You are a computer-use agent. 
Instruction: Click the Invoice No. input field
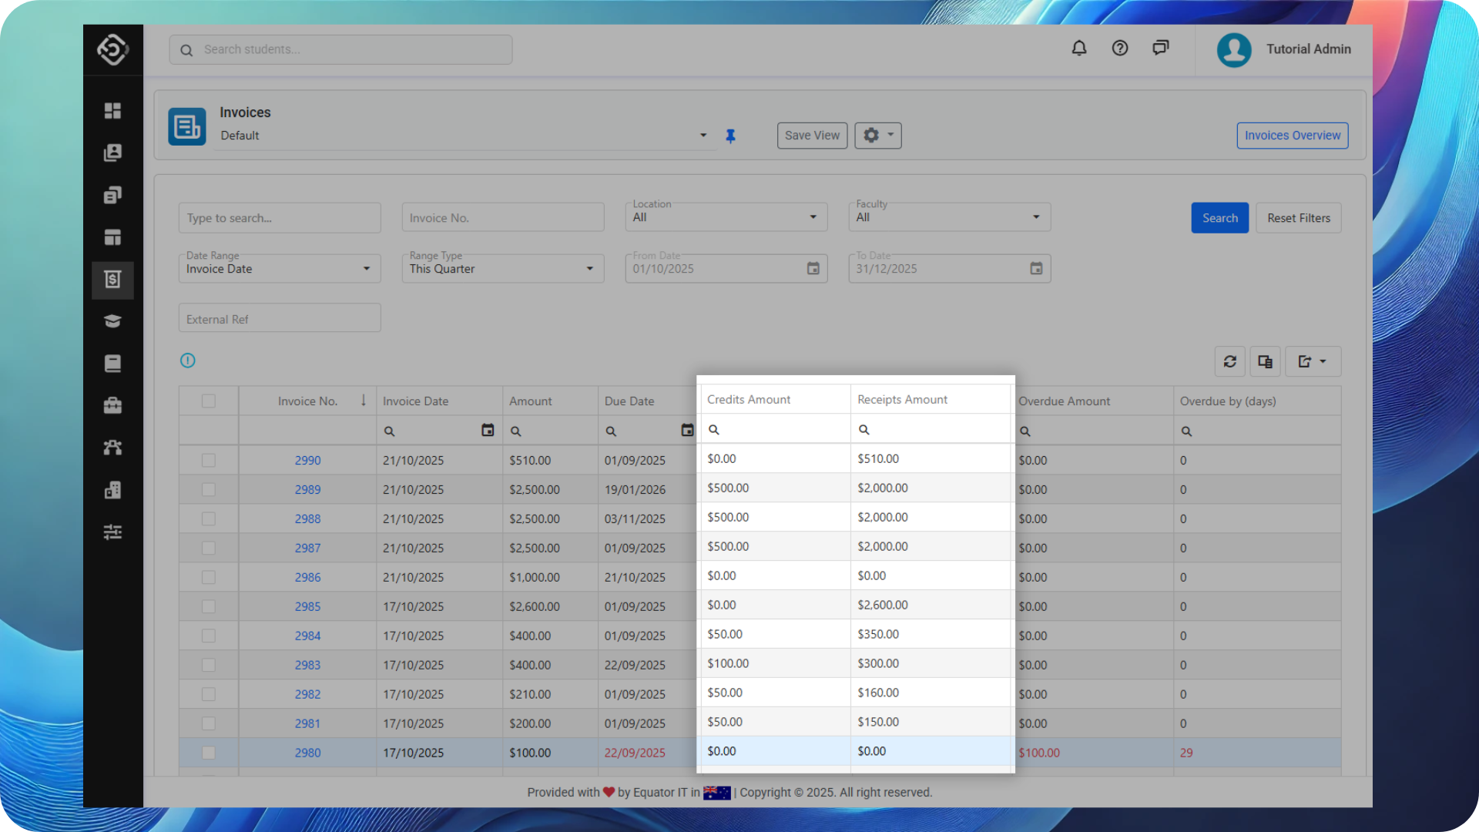(x=502, y=218)
